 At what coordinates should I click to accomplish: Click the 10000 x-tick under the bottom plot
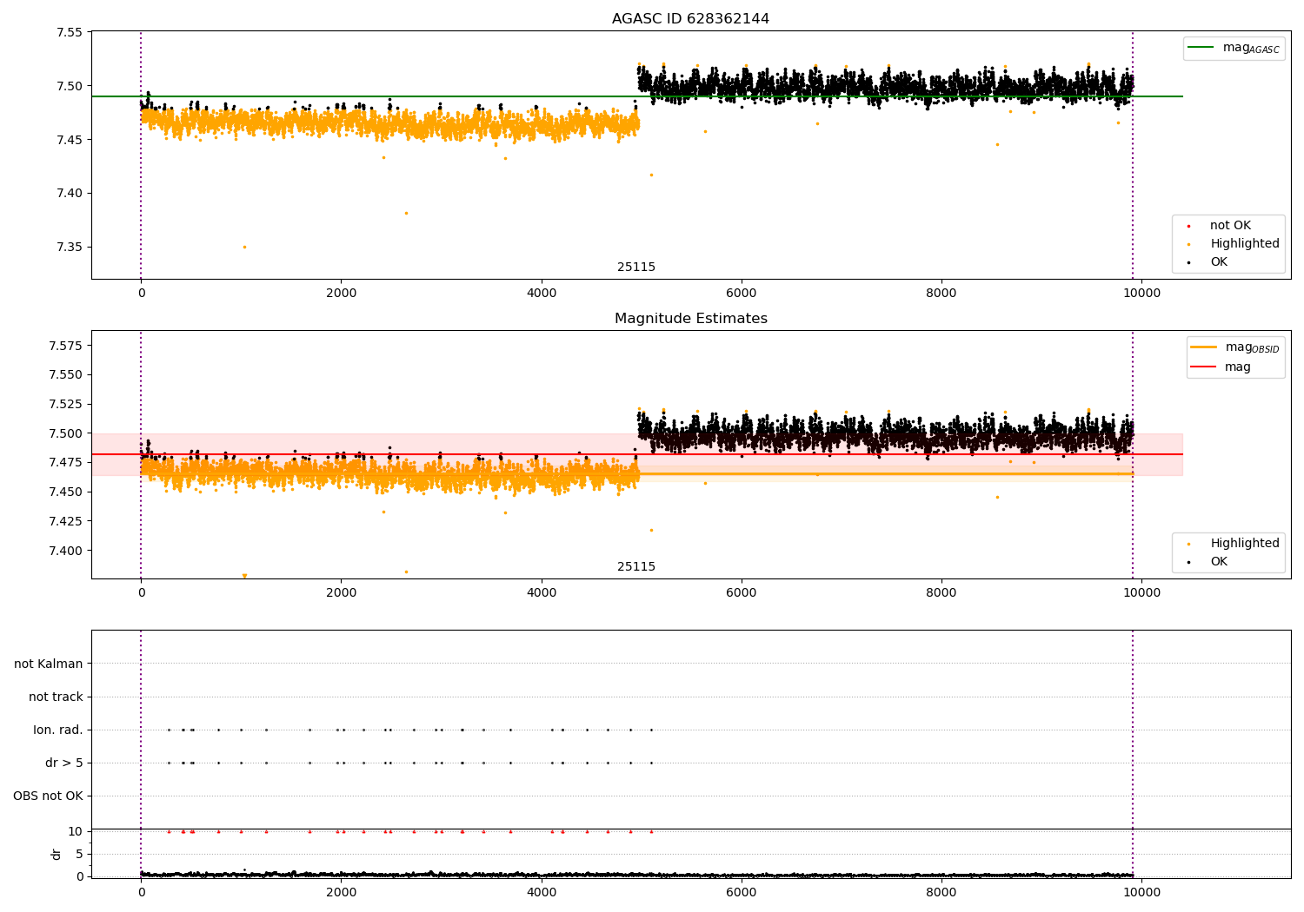[x=1141, y=892]
